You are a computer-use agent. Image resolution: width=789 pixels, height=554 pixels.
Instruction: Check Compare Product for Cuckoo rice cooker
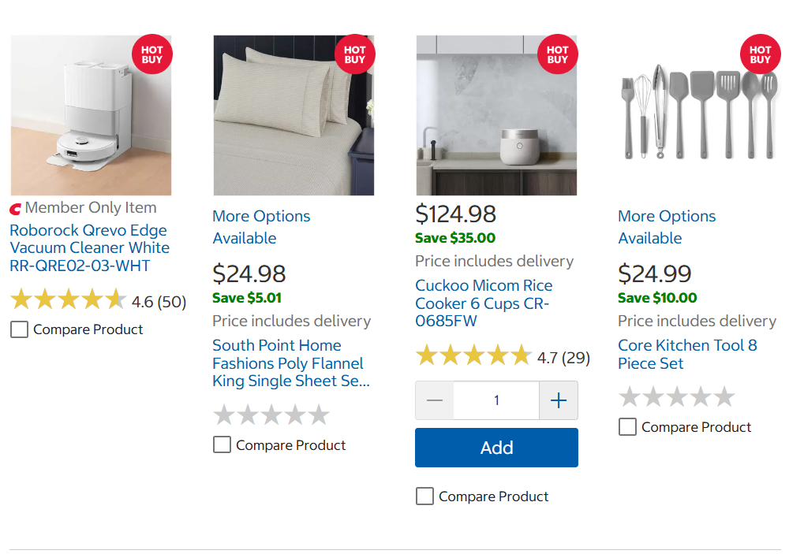tap(424, 496)
